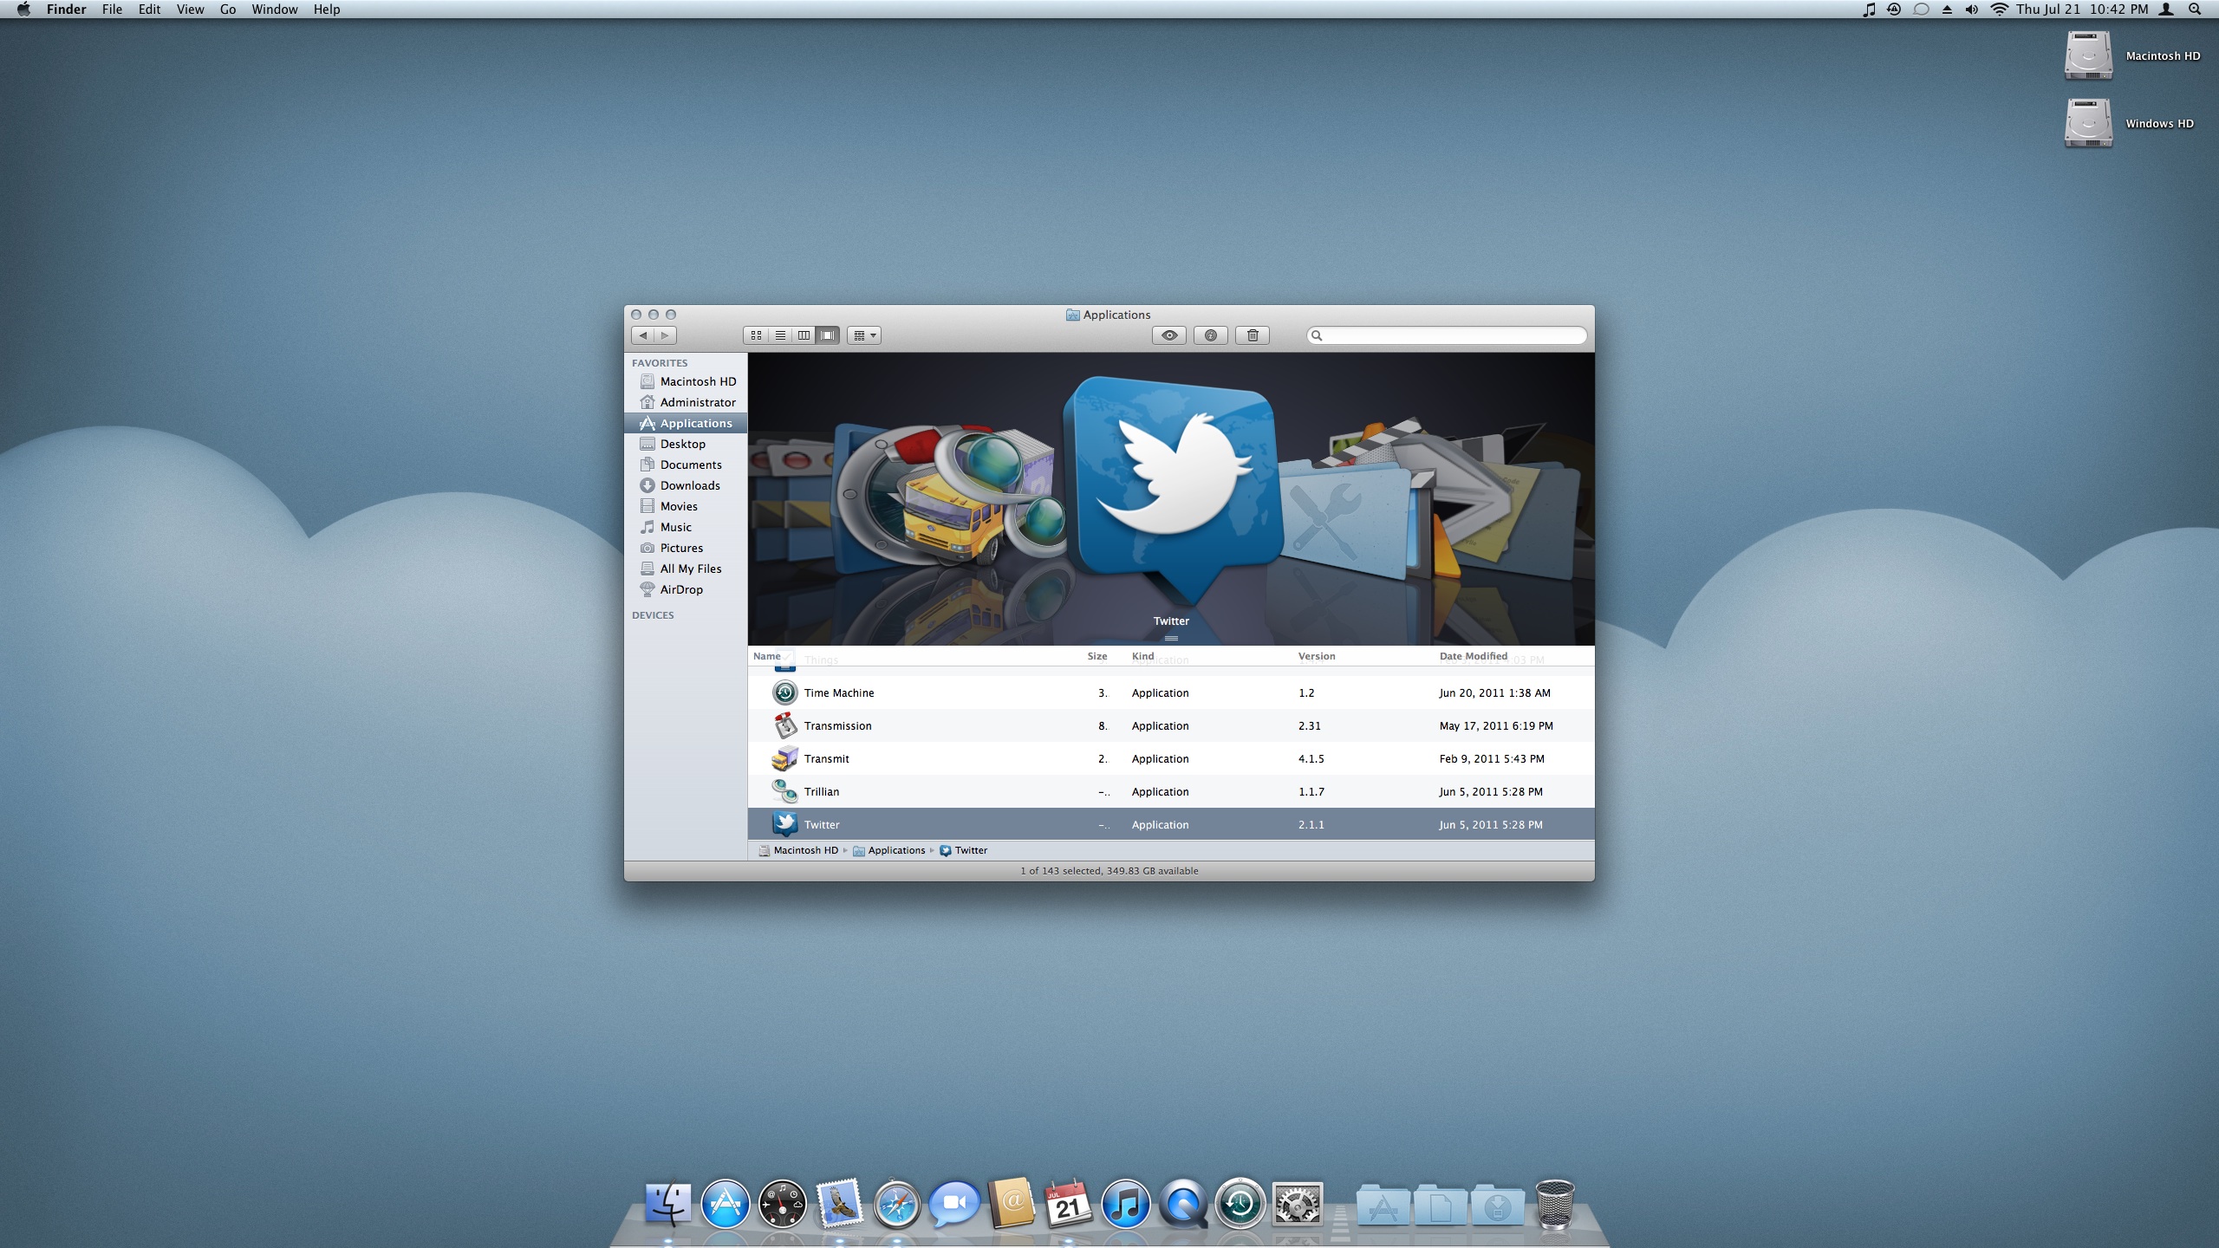Select Applications in the sidebar
The width and height of the screenshot is (2219, 1248).
point(686,423)
